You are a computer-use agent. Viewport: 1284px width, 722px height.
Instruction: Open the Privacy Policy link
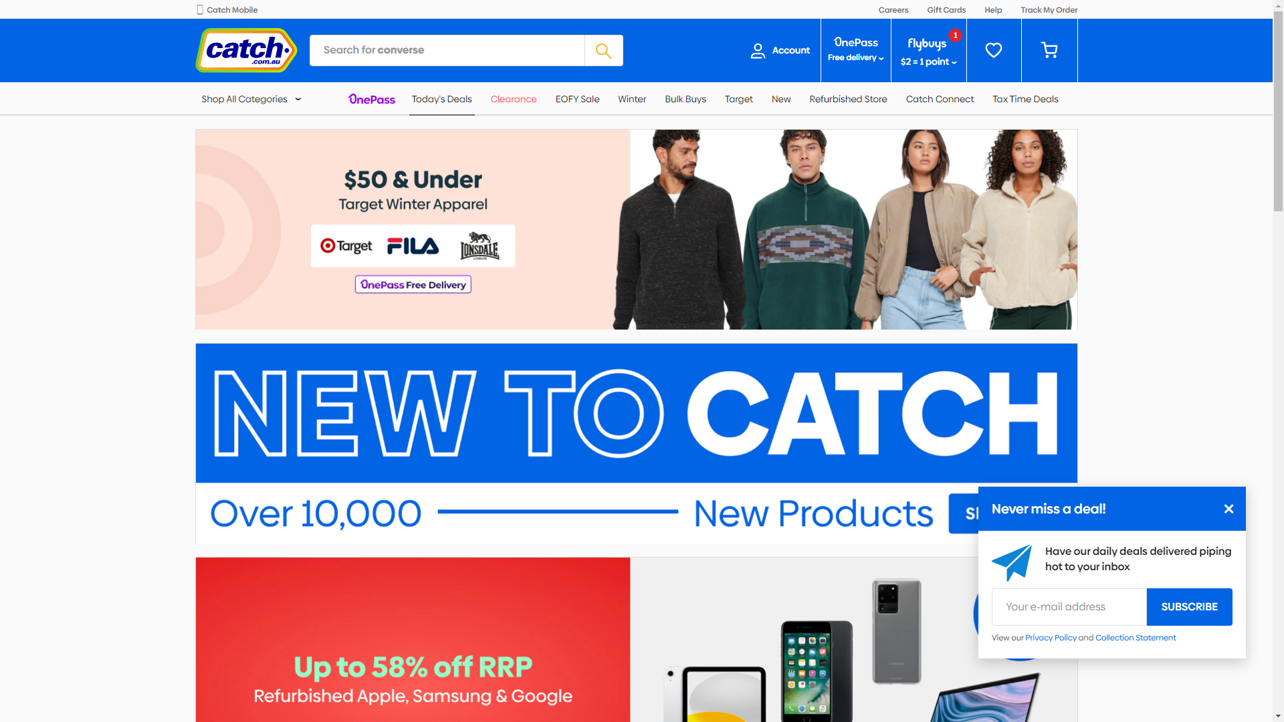click(1051, 638)
